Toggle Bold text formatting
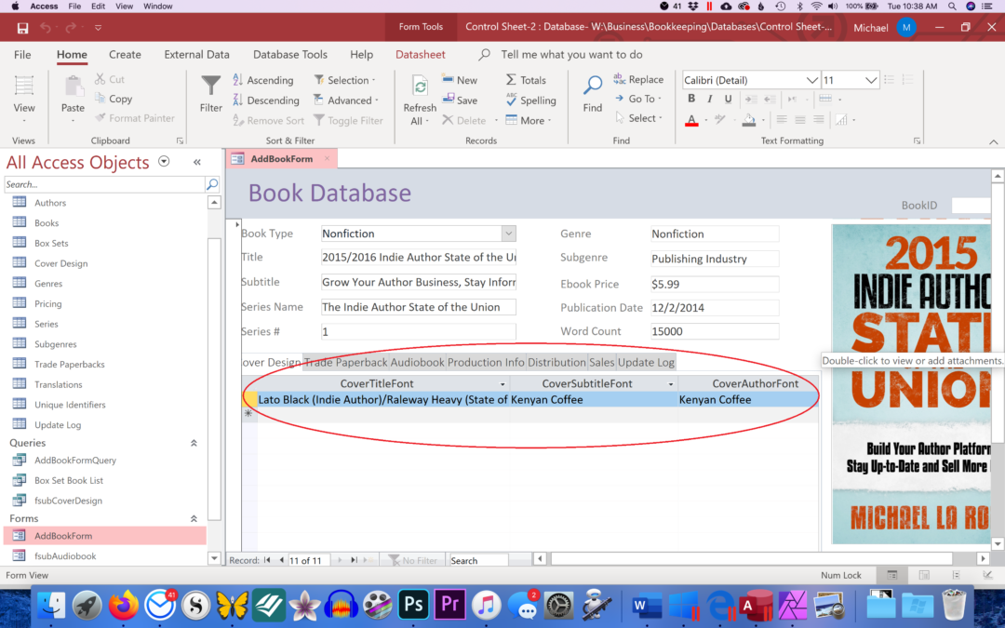Viewport: 1005px width, 628px height. pos(690,99)
